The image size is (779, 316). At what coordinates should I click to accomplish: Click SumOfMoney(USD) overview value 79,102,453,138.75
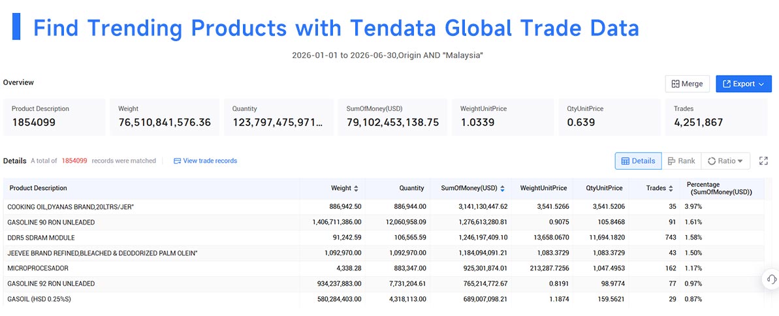click(392, 122)
